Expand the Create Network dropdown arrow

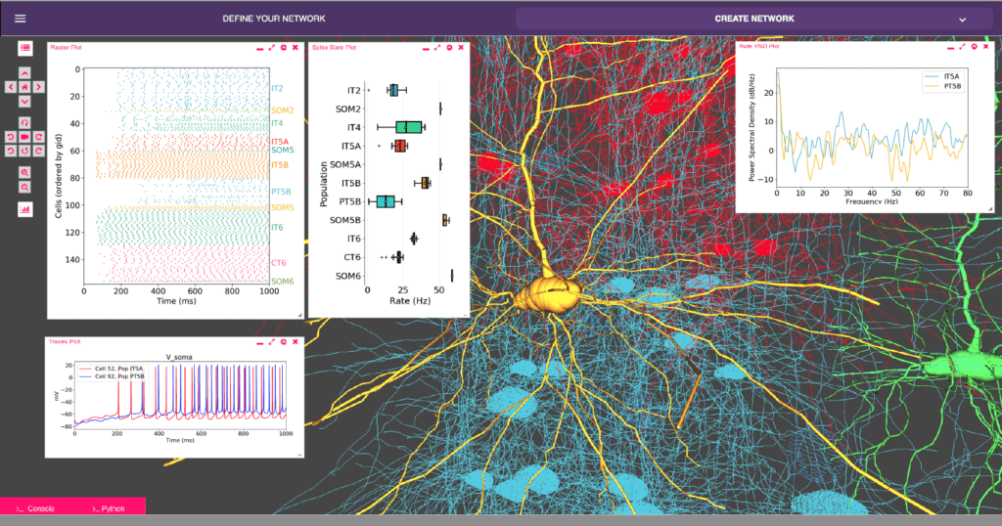(x=962, y=19)
